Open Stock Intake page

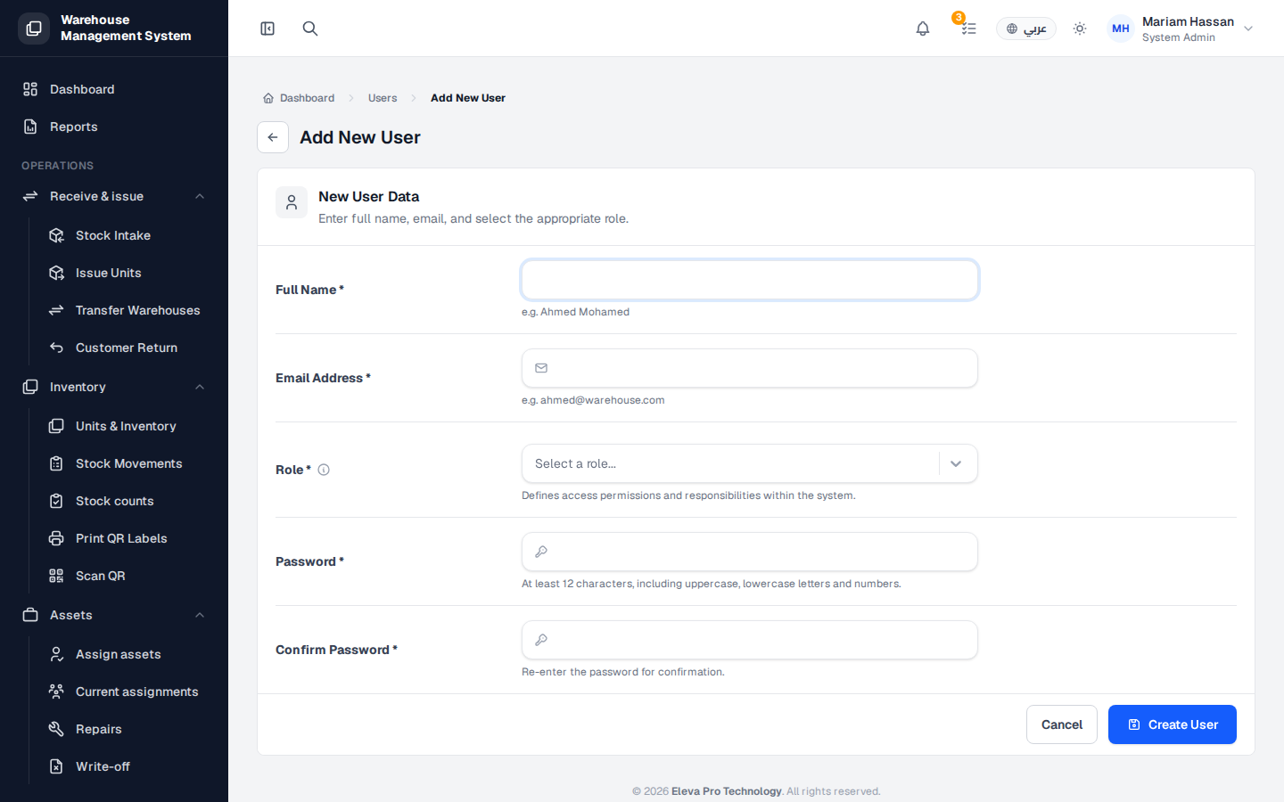[128, 235]
